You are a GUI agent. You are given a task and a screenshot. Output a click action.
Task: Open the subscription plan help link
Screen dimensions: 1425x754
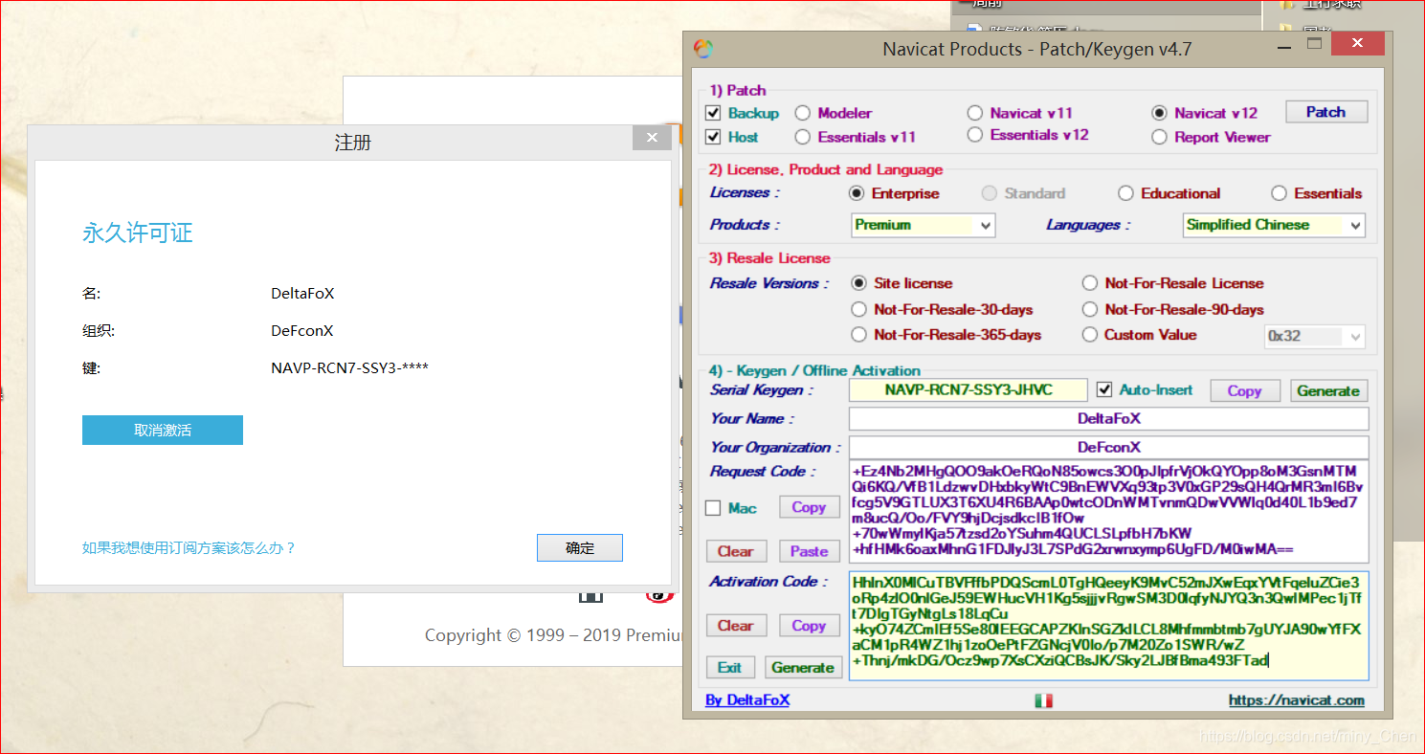(x=189, y=548)
